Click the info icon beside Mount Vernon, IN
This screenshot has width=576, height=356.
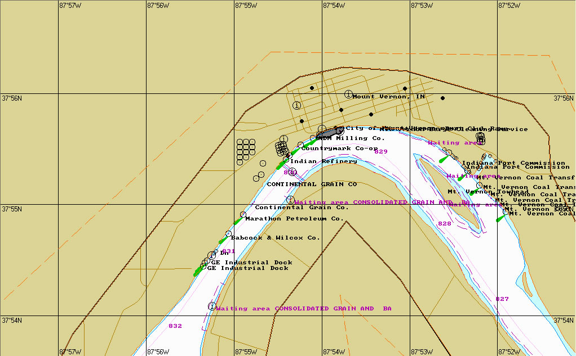coord(348,94)
